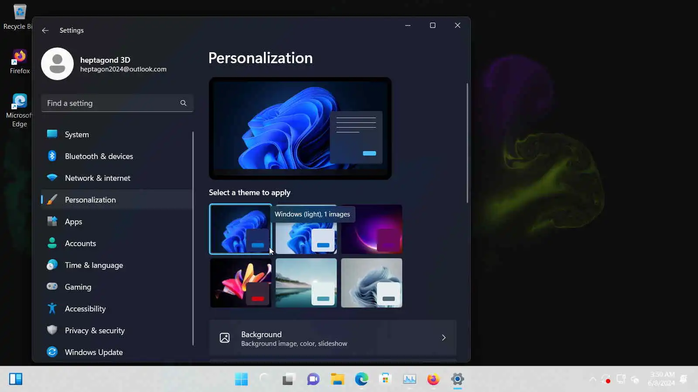Click the Settings content scrollbar
698x392 pixels.
(467, 143)
